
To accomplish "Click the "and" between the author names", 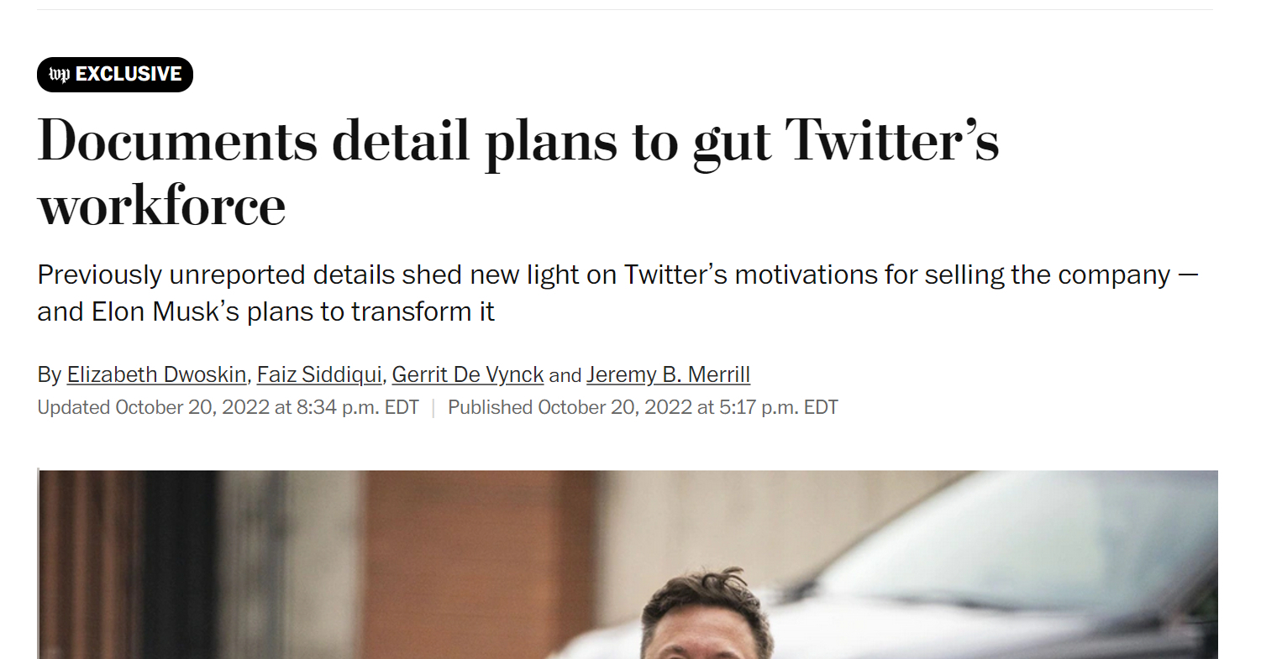I will [x=565, y=375].
